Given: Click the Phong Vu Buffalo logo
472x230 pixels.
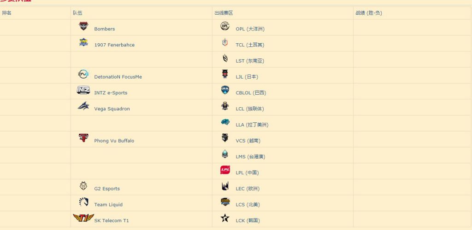Looking at the screenshot, I should tap(83, 138).
